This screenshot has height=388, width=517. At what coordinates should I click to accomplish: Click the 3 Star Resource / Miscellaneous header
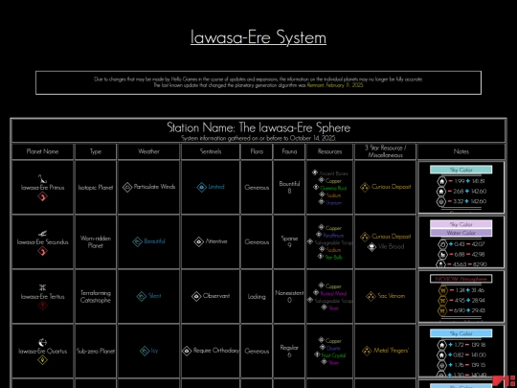tap(386, 151)
